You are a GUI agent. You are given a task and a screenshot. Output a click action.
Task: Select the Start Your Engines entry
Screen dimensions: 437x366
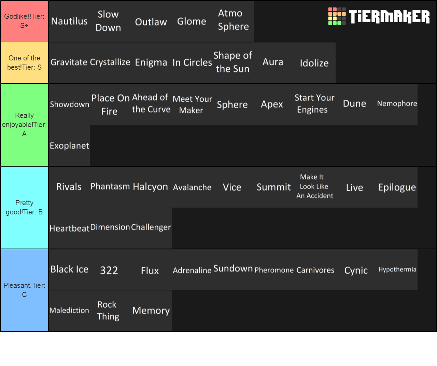click(314, 103)
